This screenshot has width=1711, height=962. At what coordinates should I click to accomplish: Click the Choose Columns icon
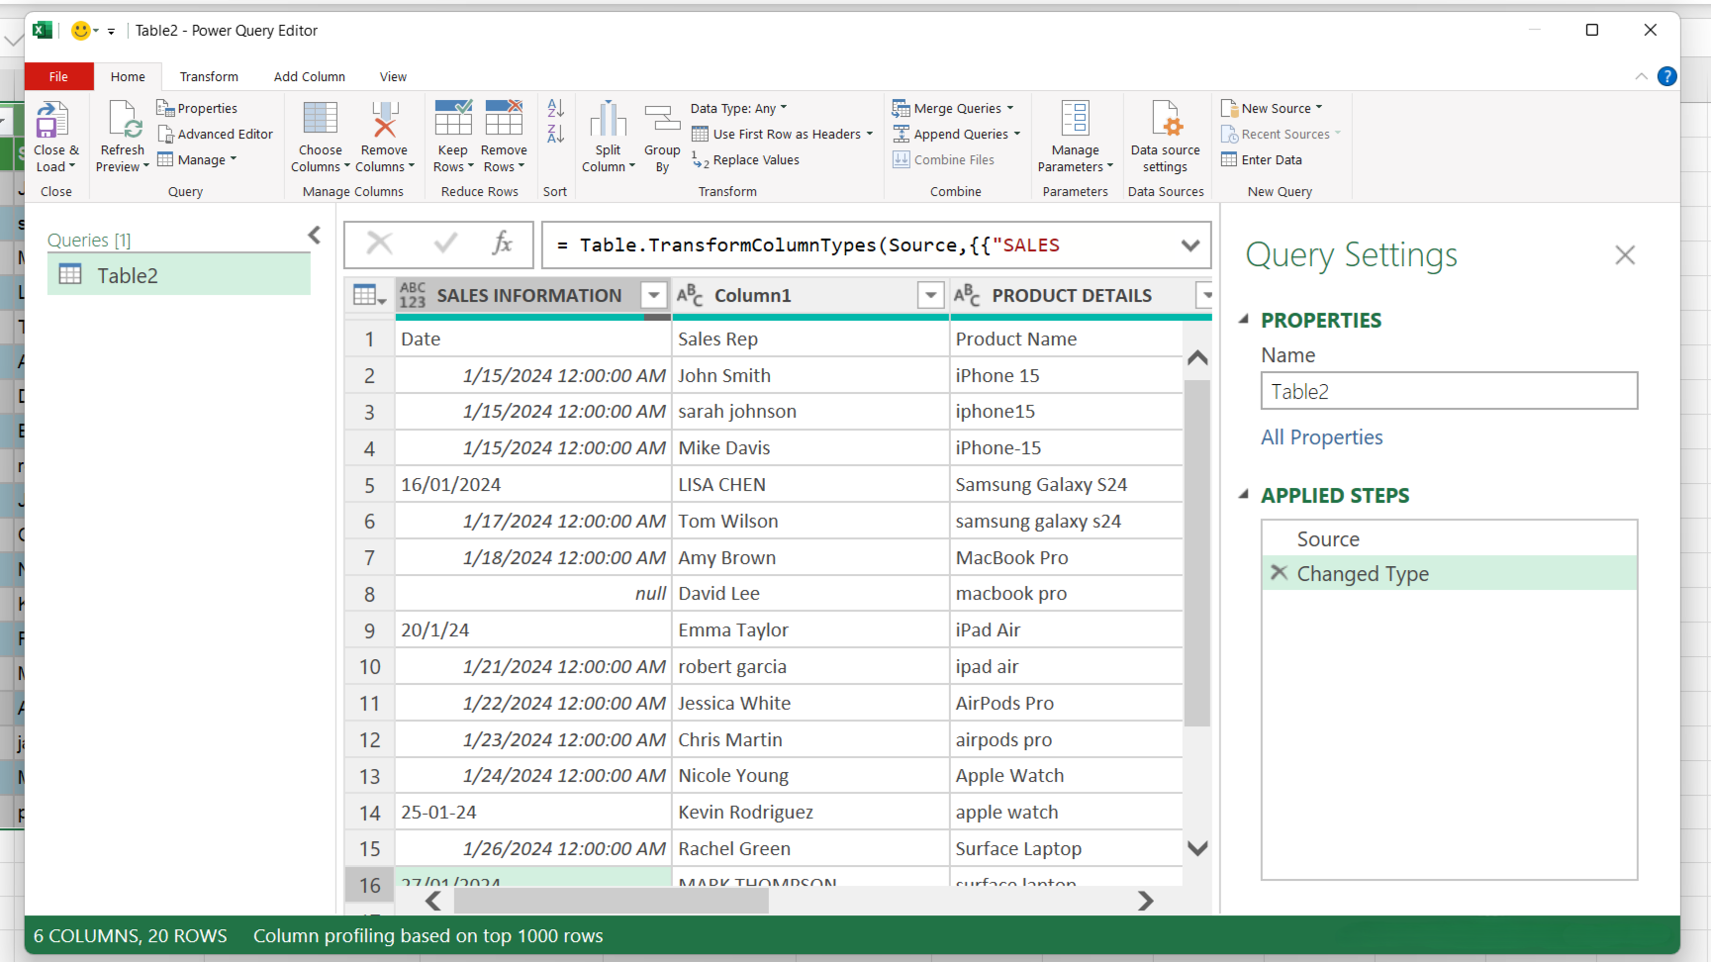[320, 120]
